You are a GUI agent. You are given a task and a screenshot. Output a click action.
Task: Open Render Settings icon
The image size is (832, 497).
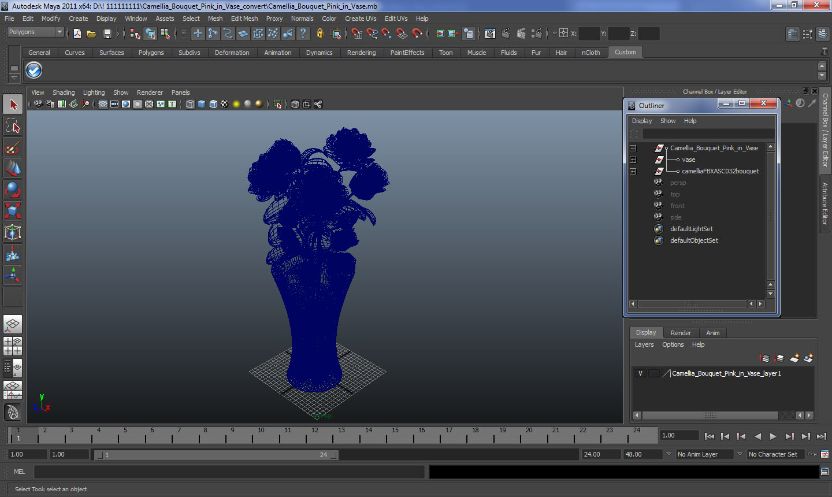[x=537, y=34]
